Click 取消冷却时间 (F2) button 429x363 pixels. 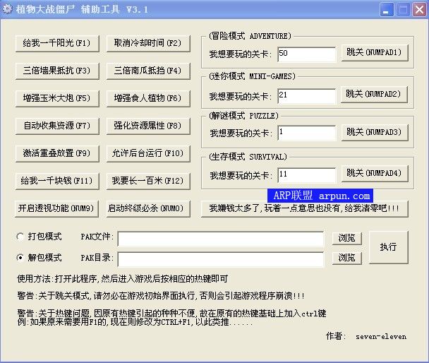[x=148, y=43]
